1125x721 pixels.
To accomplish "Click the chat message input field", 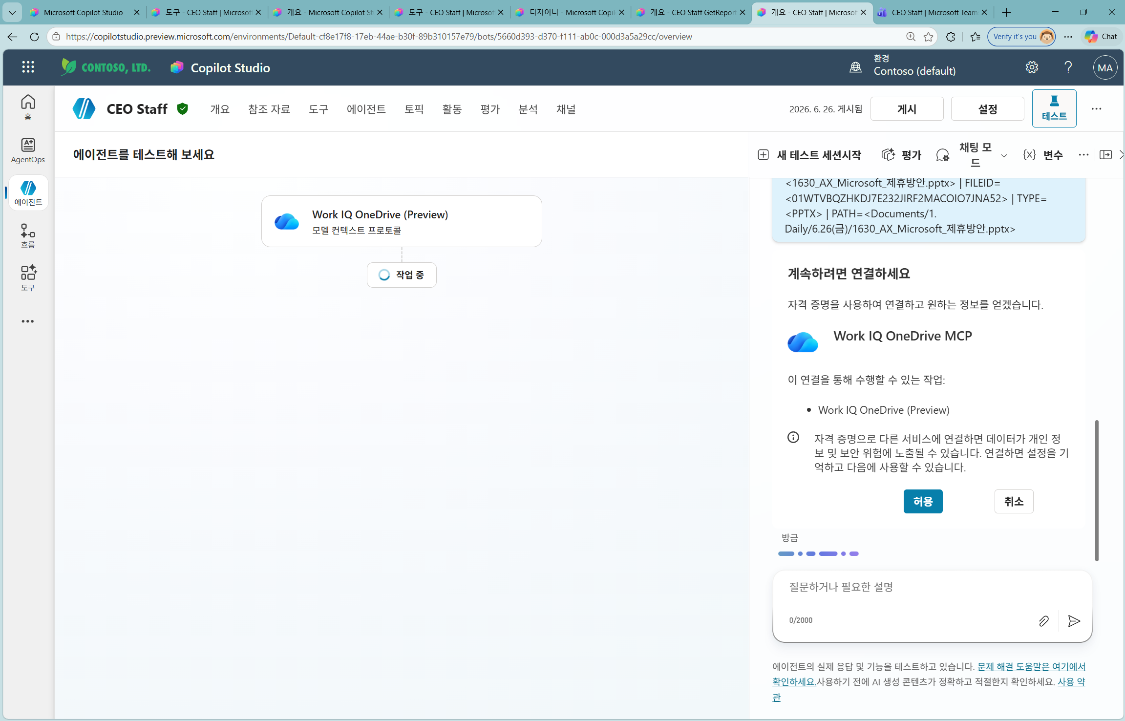I will 932,587.
